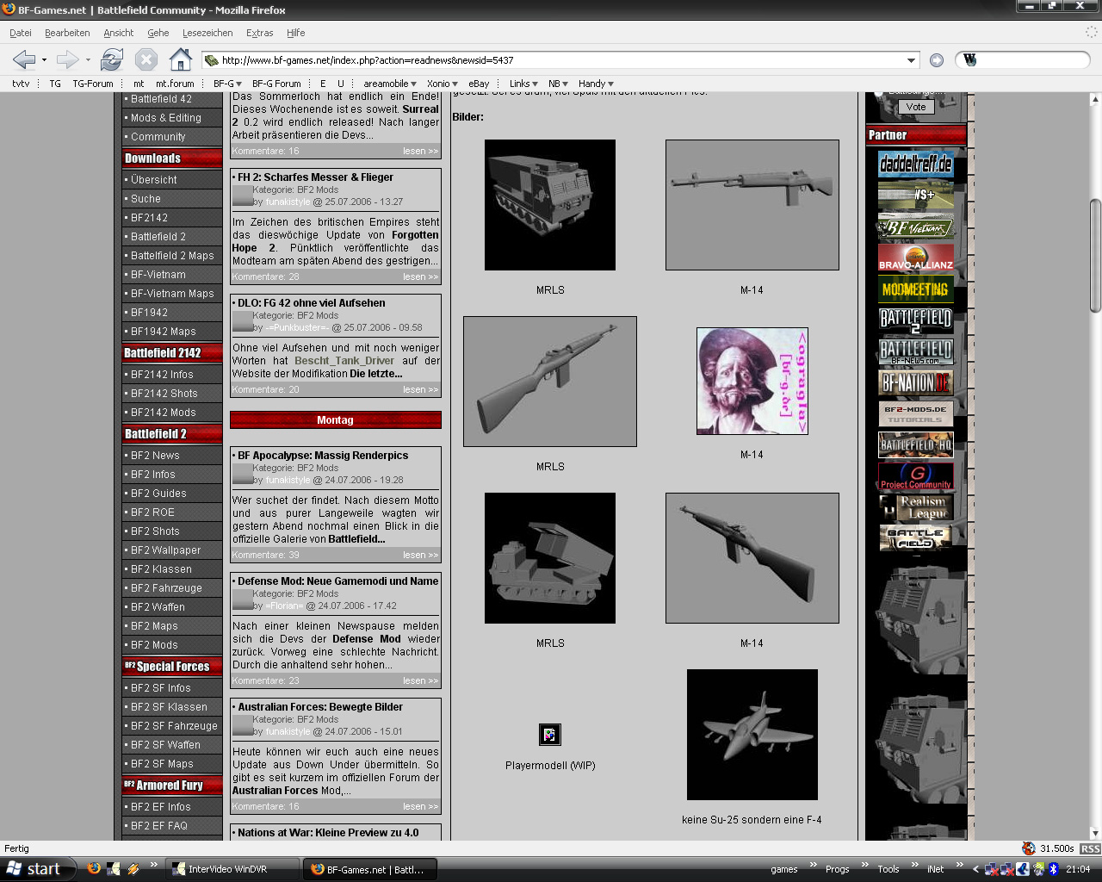Expand the Xonio bookmark folder
1102x882 pixels.
pos(443,84)
